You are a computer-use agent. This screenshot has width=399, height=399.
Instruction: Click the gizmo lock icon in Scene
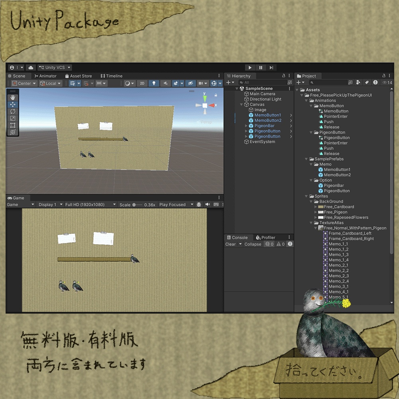coord(215,95)
